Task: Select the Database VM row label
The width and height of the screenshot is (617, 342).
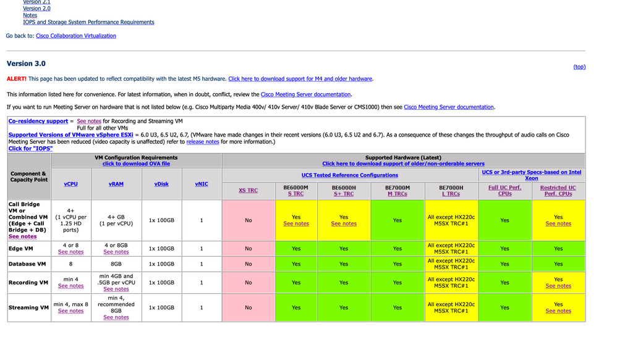Action: click(28, 264)
